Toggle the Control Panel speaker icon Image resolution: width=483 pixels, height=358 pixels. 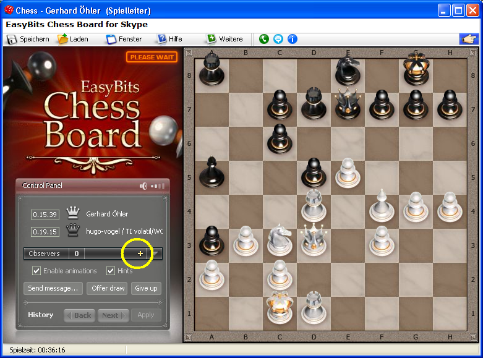(x=143, y=186)
